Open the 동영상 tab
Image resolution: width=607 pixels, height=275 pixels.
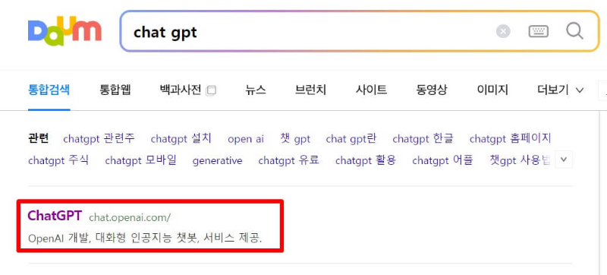pos(432,90)
